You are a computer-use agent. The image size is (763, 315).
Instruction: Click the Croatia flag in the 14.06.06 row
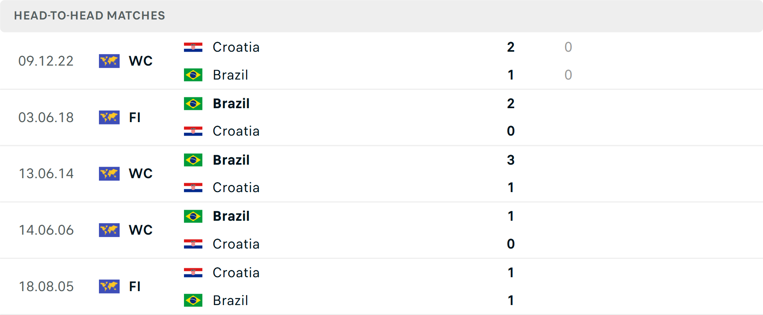pyautogui.click(x=193, y=243)
